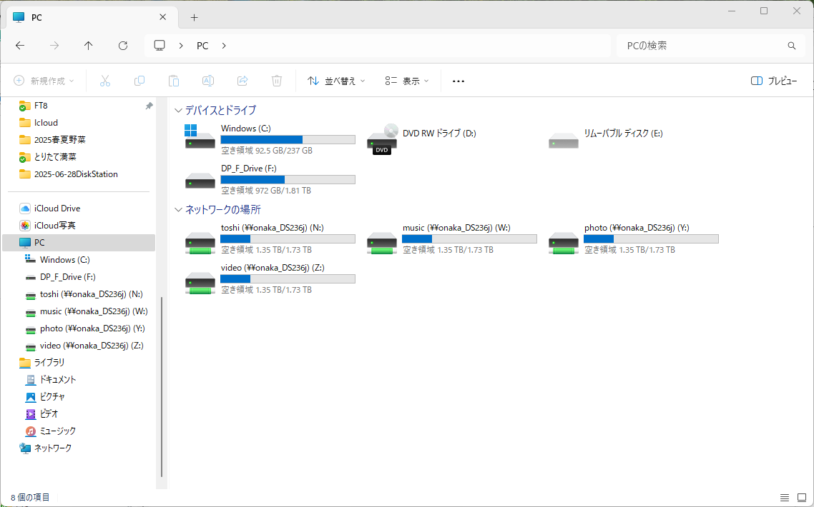This screenshot has height=507, width=814.
Task: Click the sidebar vertical scrollbar
Action: click(162, 386)
